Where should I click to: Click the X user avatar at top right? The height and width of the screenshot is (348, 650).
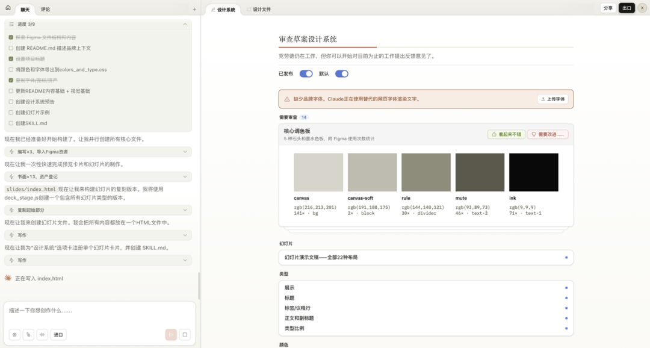click(x=642, y=8)
